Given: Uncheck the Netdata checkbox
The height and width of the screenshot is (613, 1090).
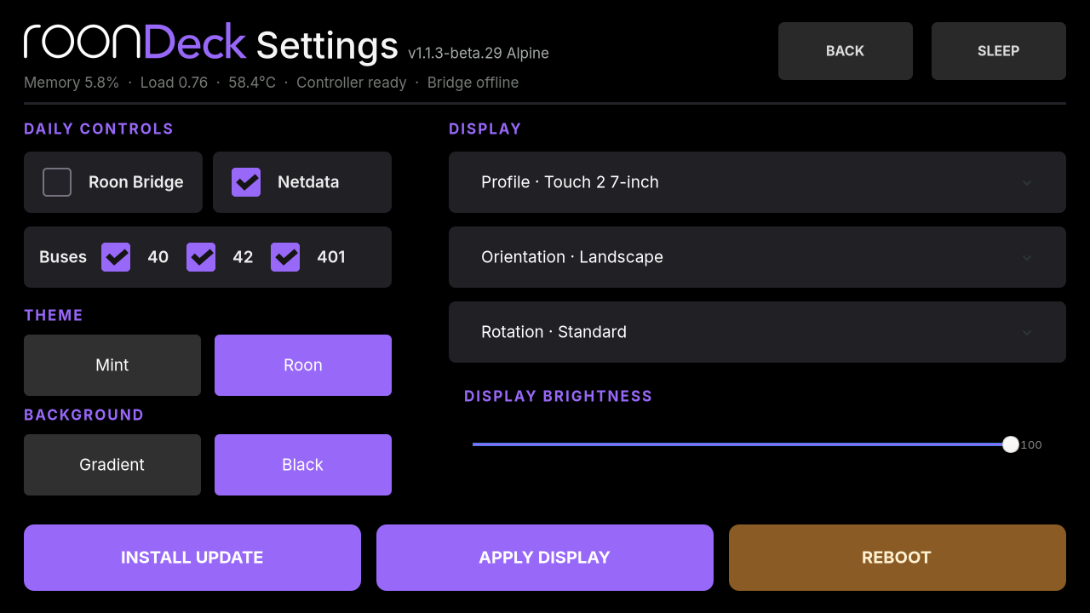Looking at the screenshot, I should coord(246,182).
